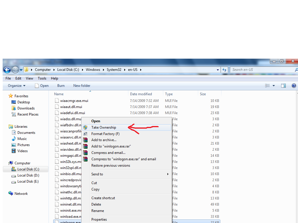Choose Rename in context menu
298x223 pixels.
[x=126, y=211]
